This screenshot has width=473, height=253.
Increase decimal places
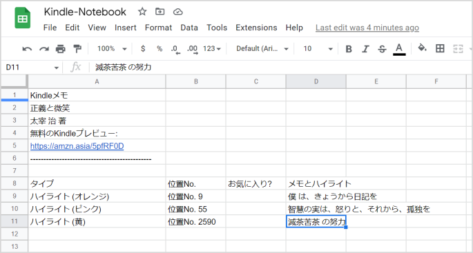193,50
